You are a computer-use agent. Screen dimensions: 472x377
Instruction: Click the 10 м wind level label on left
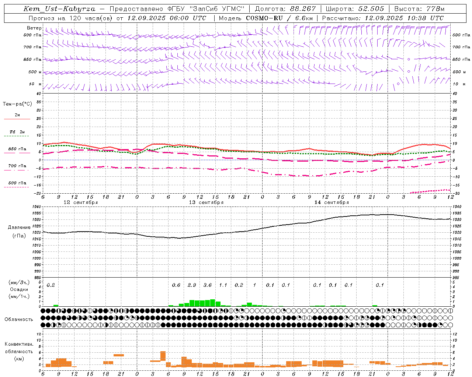click(35, 84)
